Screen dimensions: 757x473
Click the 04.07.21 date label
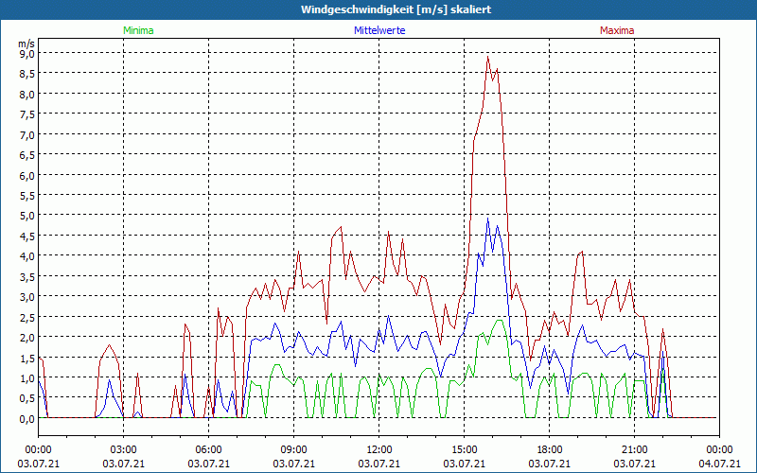(x=719, y=464)
